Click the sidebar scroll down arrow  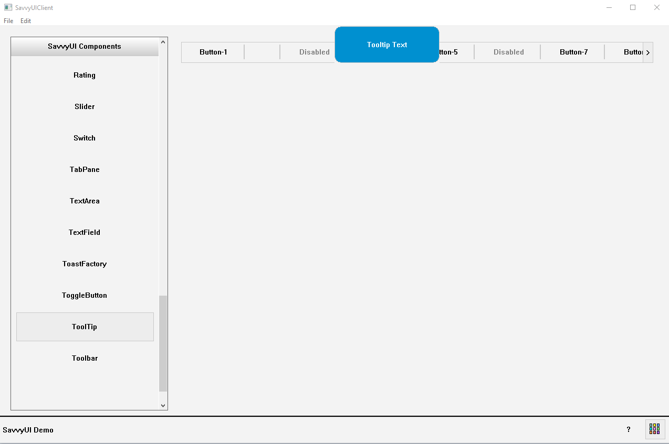click(x=163, y=405)
